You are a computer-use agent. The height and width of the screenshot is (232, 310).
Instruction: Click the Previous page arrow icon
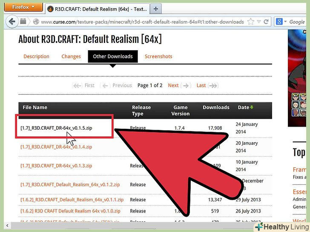(x=105, y=86)
